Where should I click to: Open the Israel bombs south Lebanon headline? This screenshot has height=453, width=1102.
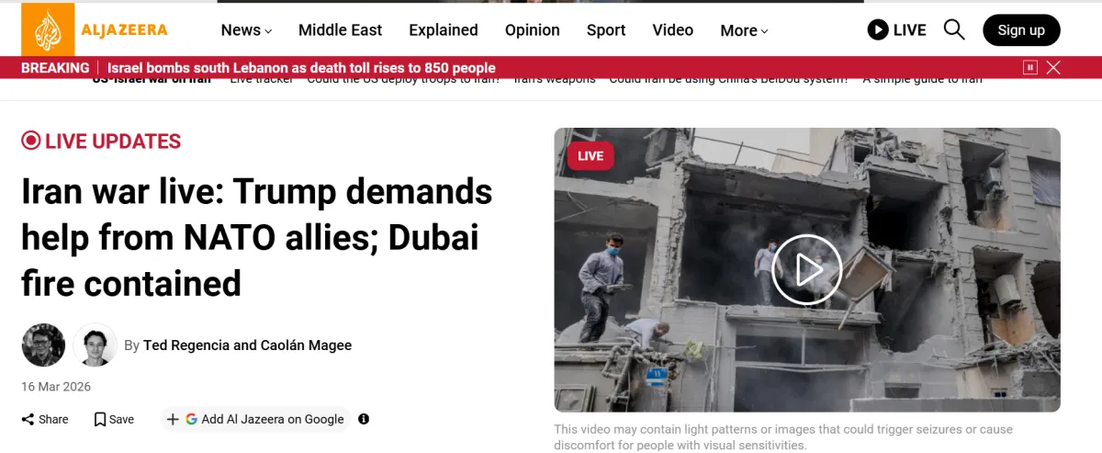[301, 68]
